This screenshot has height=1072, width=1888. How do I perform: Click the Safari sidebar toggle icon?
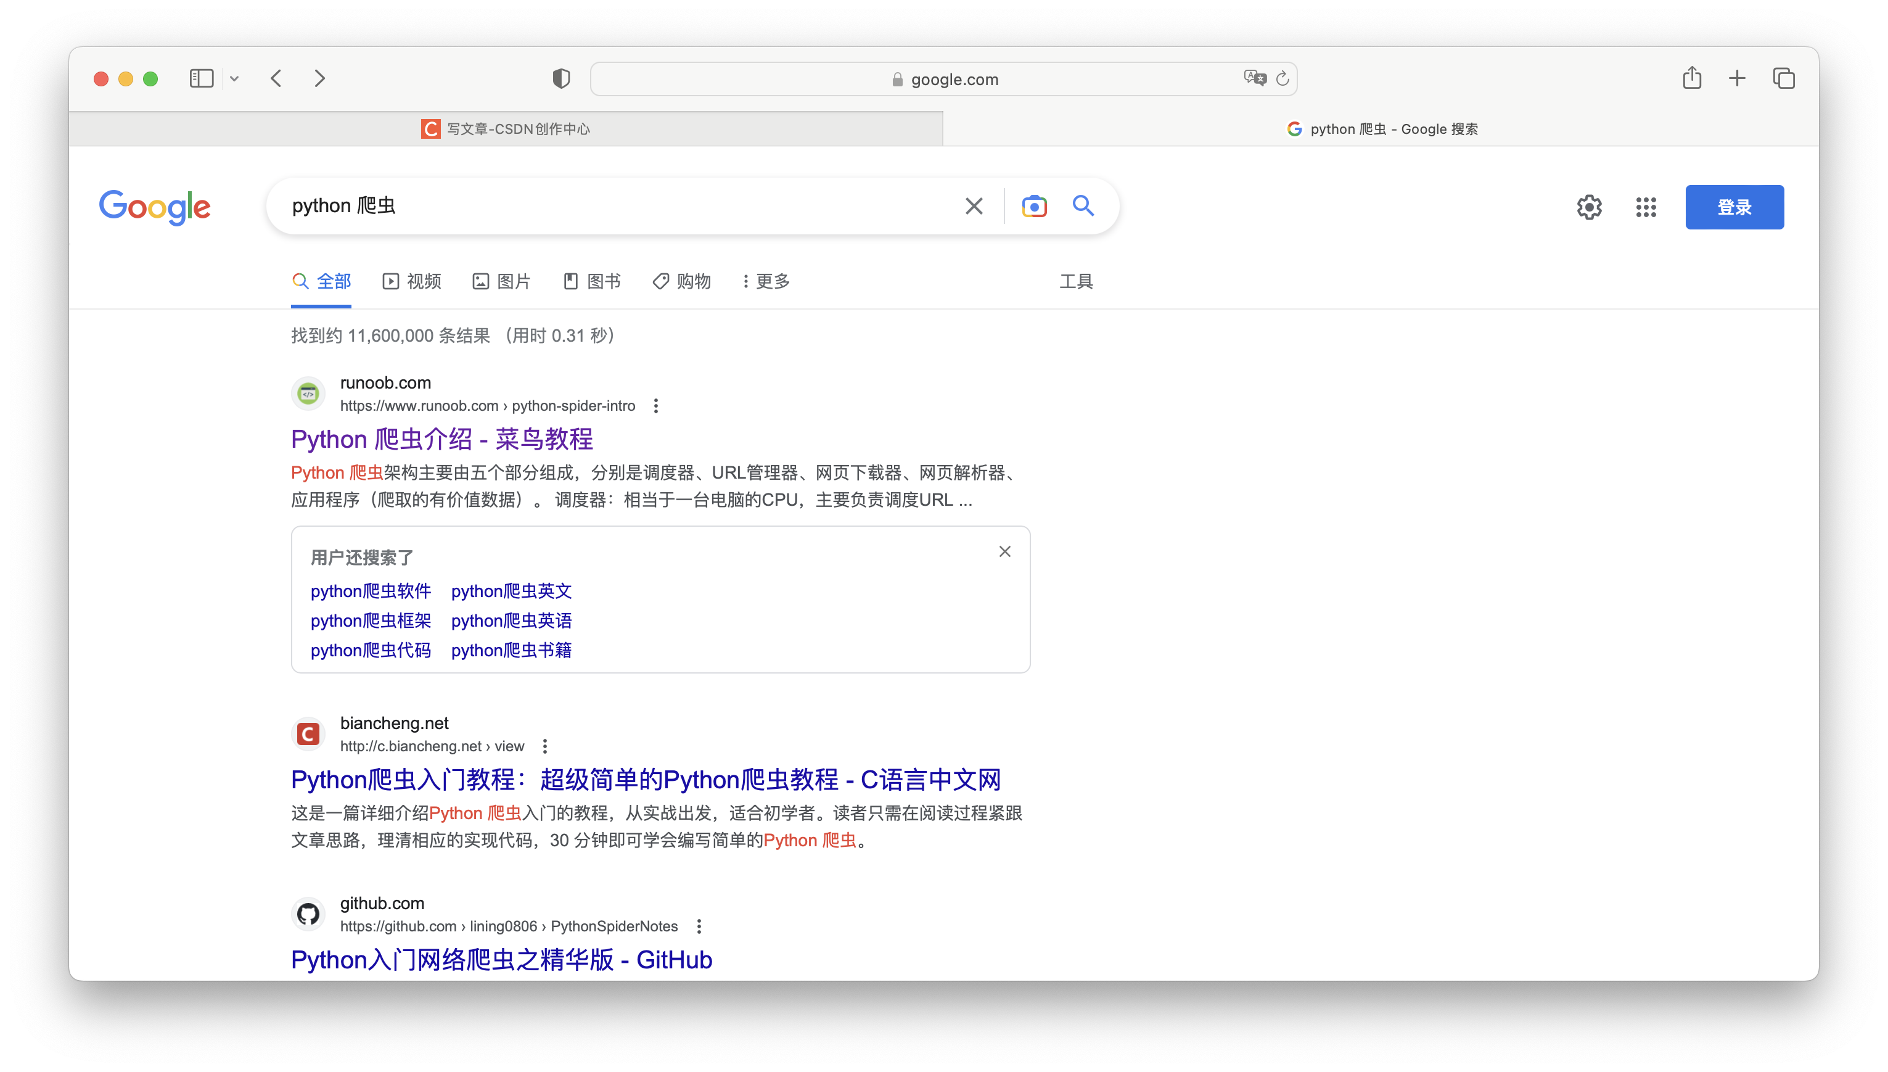click(x=201, y=78)
